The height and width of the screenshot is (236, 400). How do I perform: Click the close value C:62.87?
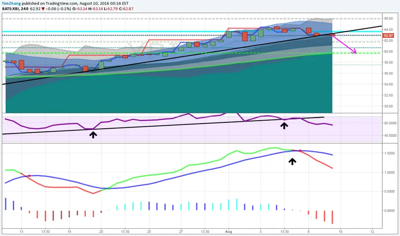pos(127,9)
